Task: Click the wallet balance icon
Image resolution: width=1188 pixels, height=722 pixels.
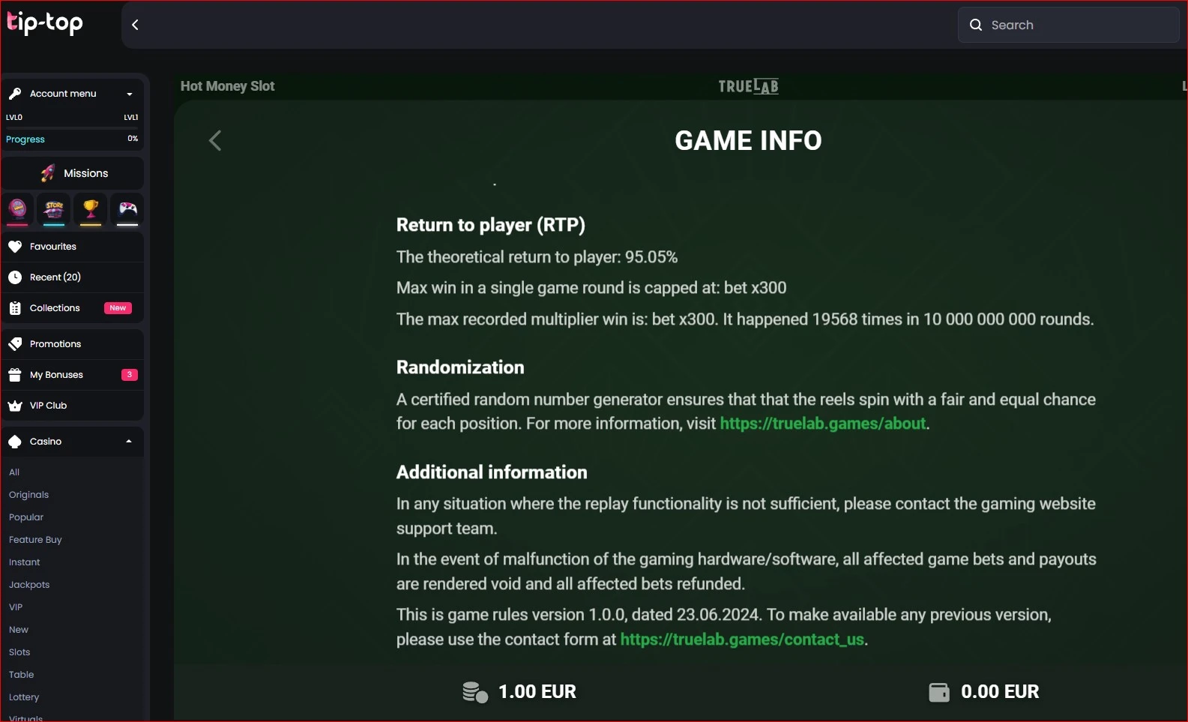Action: click(x=939, y=692)
